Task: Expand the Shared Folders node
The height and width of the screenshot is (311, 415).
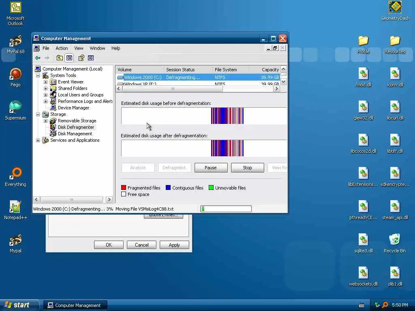Action: point(45,89)
